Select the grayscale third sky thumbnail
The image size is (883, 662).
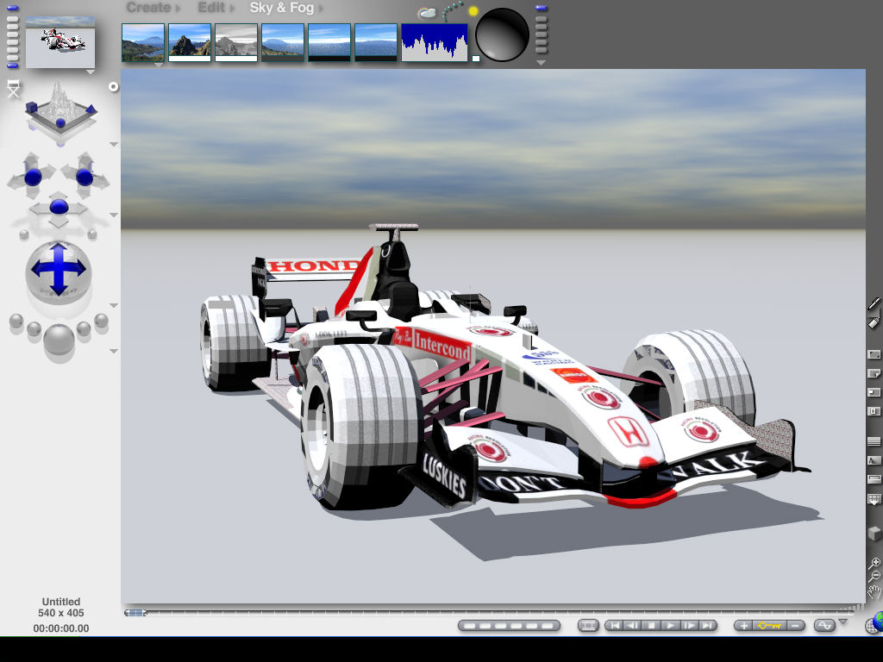(x=236, y=42)
